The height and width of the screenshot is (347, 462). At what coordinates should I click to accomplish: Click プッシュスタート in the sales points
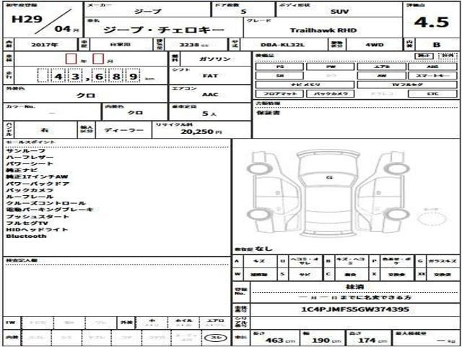point(38,216)
